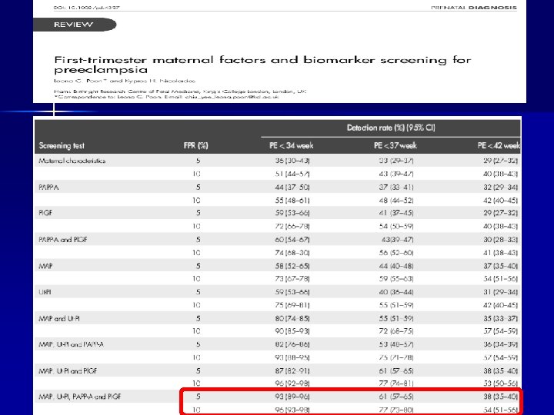Viewport: 554px width, 415px height.
Task: Select the Harris Birthright Research Centre affiliation line
Action: (180, 91)
